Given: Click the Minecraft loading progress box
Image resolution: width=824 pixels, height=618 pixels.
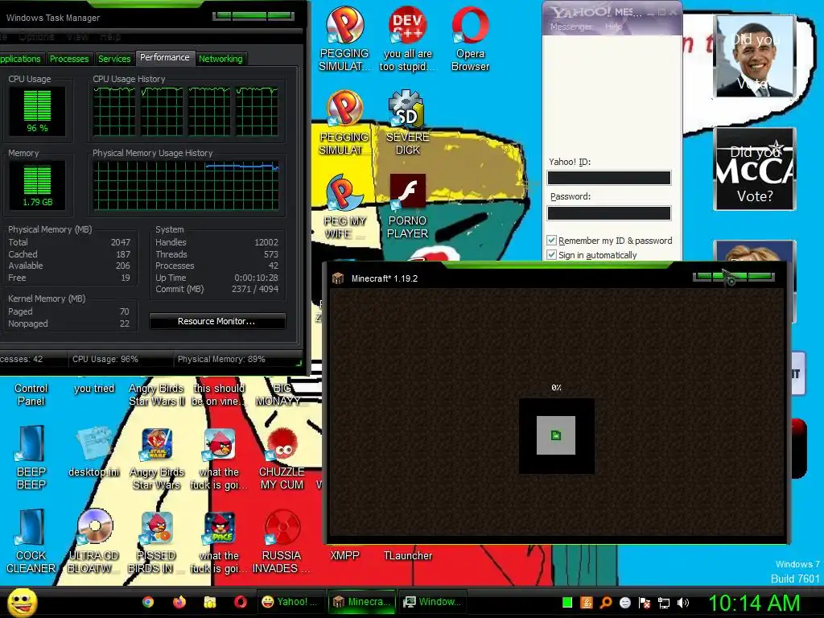Looking at the screenshot, I should [557, 435].
